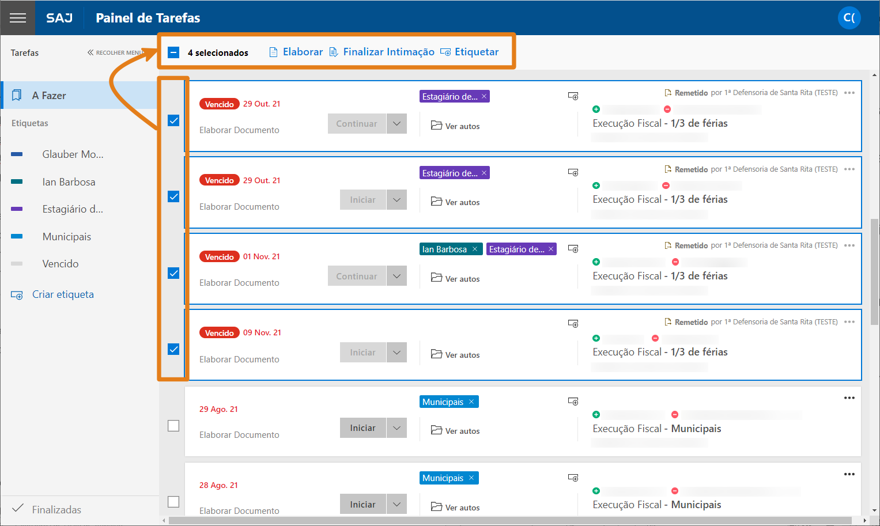The image size is (880, 526).
Task: Click add-label icon on first 29 Out. task
Action: click(x=573, y=96)
